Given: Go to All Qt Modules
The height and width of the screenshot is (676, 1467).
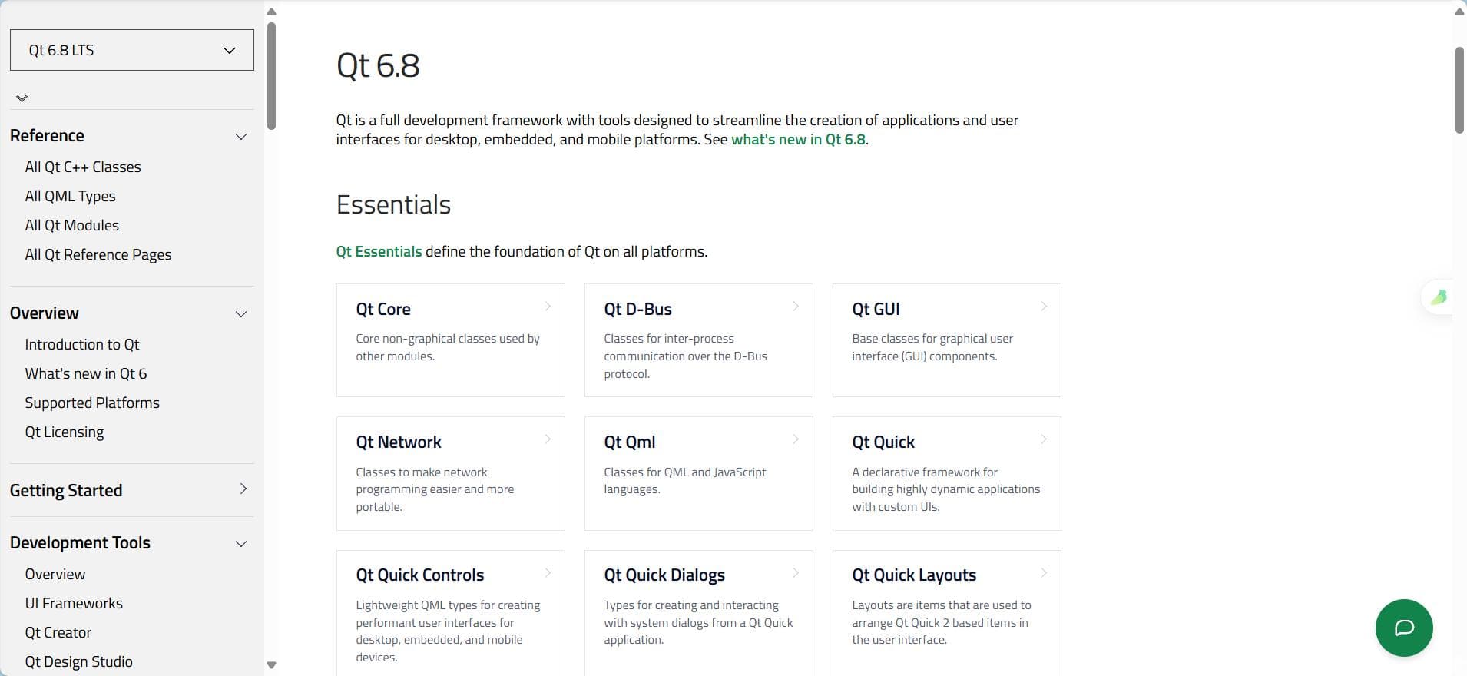Looking at the screenshot, I should click(72, 225).
